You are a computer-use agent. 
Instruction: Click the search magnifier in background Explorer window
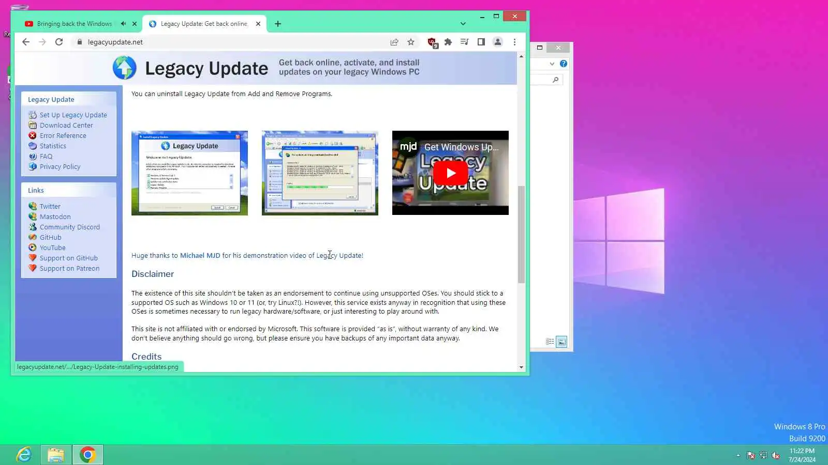click(555, 80)
